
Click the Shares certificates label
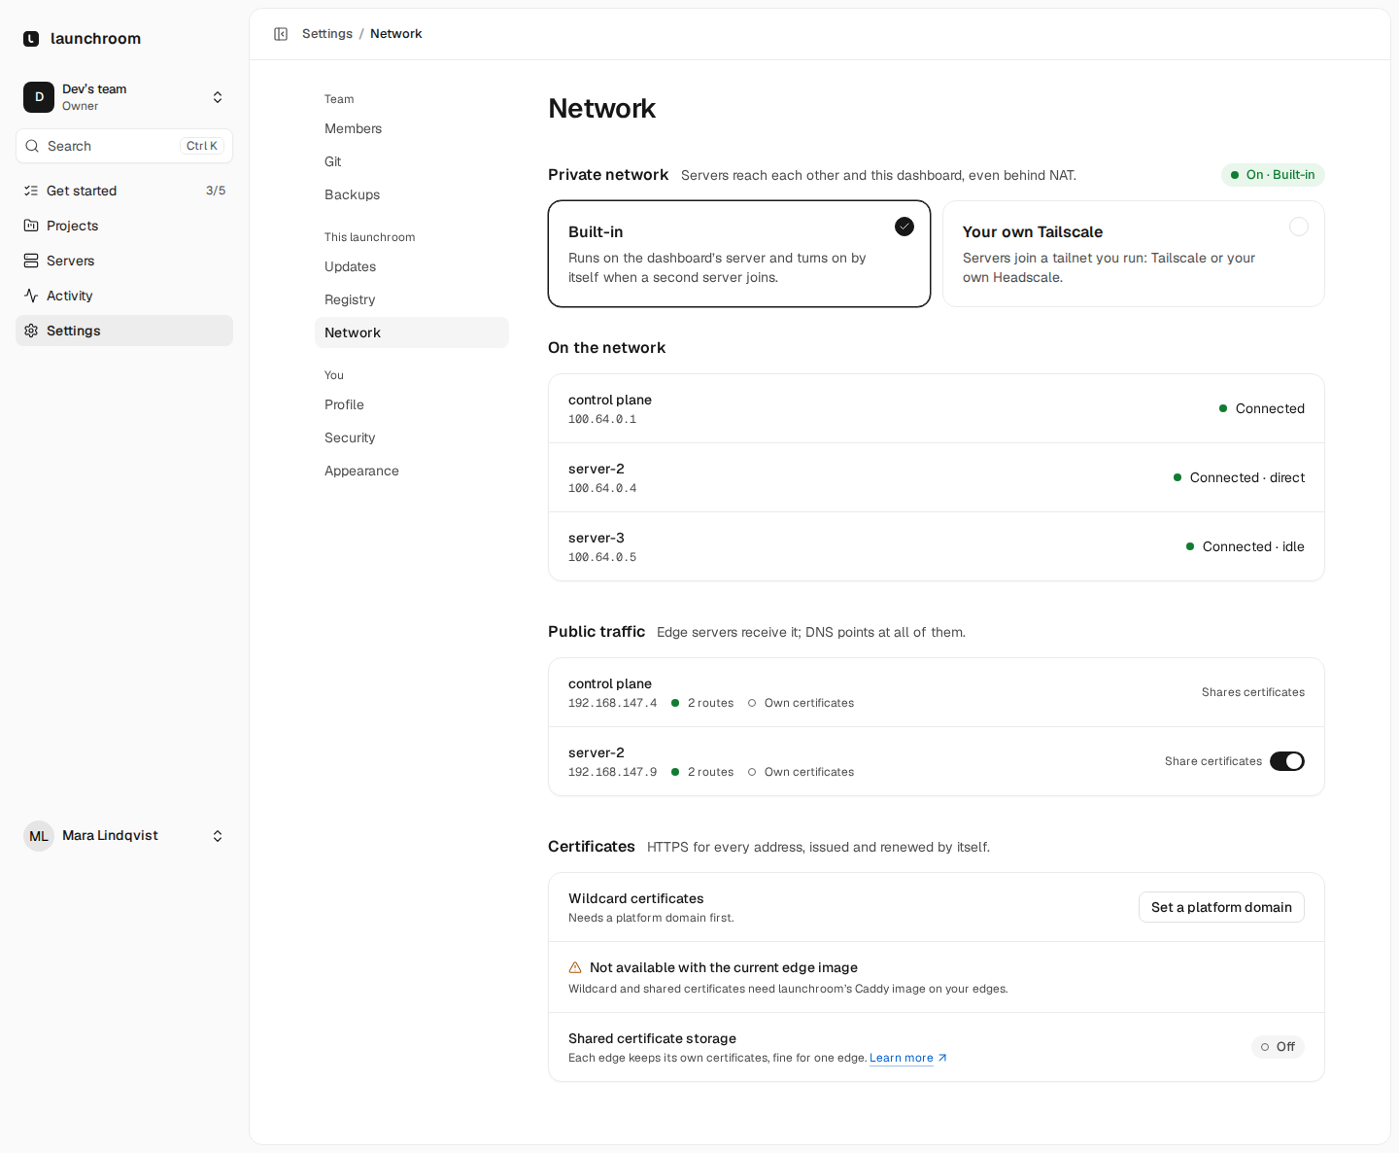point(1253,692)
